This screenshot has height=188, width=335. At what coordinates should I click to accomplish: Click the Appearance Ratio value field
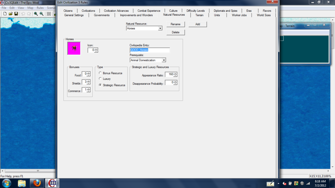(169, 74)
